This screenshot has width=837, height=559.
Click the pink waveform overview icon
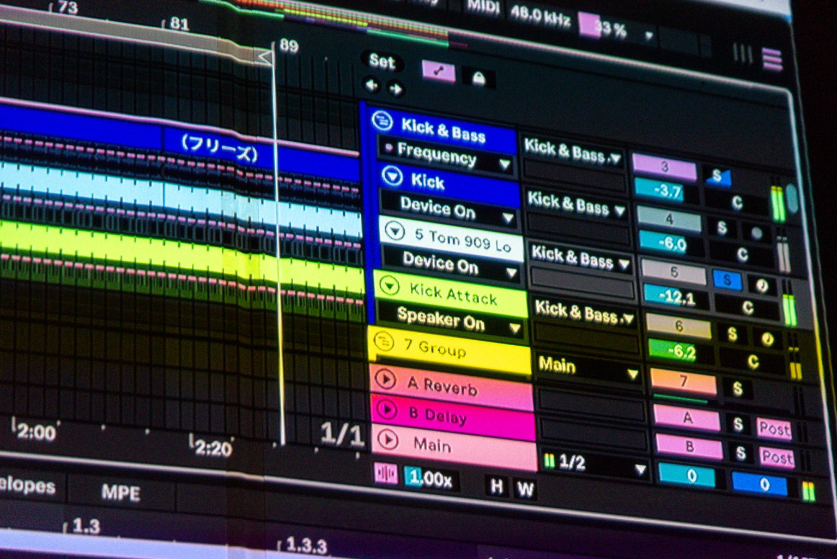click(x=386, y=474)
